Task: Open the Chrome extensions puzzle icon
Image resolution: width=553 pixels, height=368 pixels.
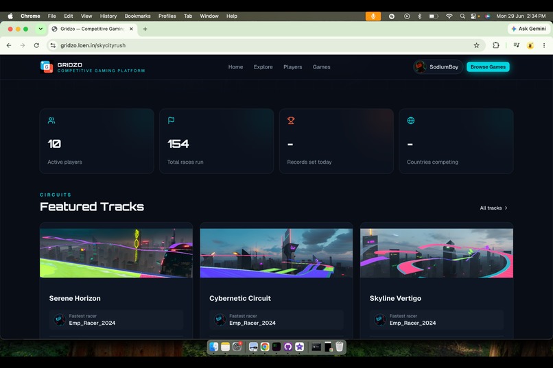Action: [x=496, y=45]
